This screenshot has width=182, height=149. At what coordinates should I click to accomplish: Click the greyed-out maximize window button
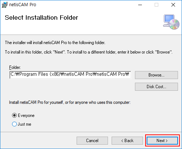(156, 5)
